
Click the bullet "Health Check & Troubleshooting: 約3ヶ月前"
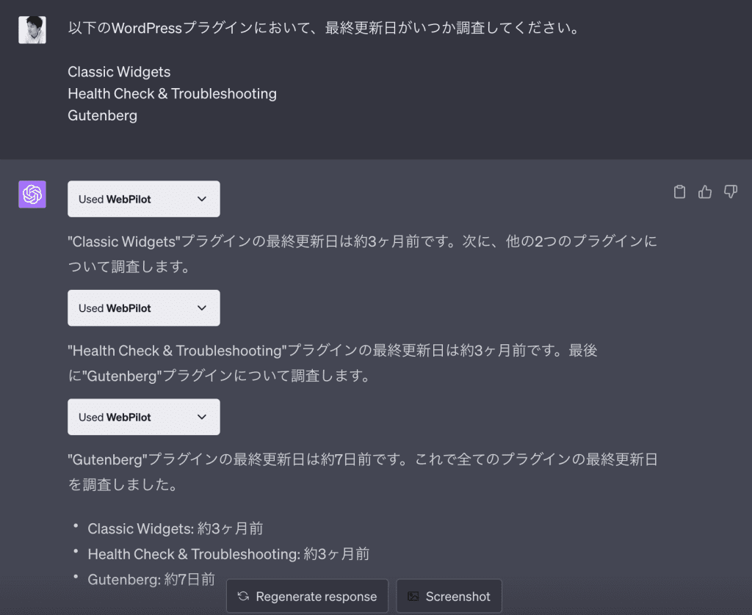229,553
